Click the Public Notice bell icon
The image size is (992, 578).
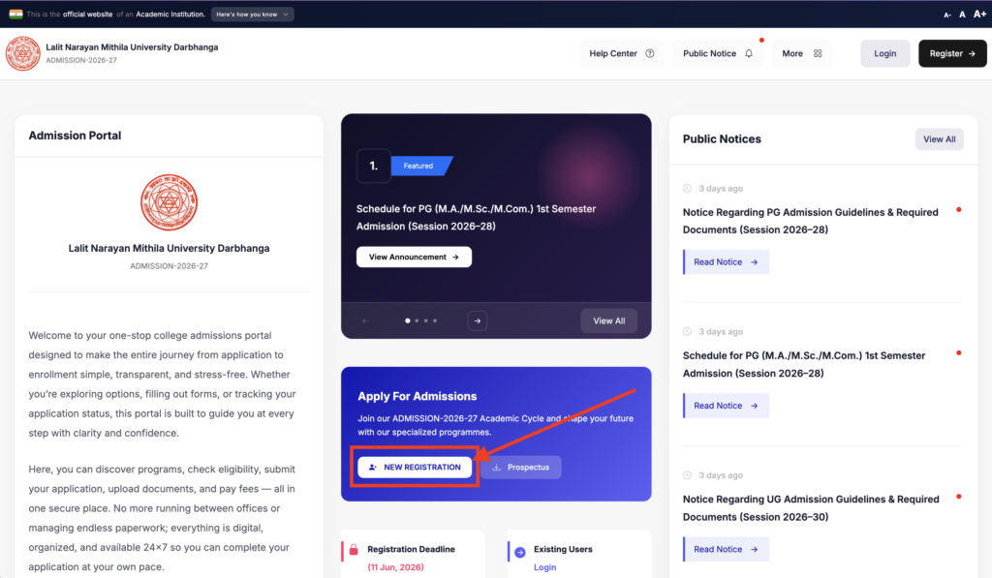point(749,53)
